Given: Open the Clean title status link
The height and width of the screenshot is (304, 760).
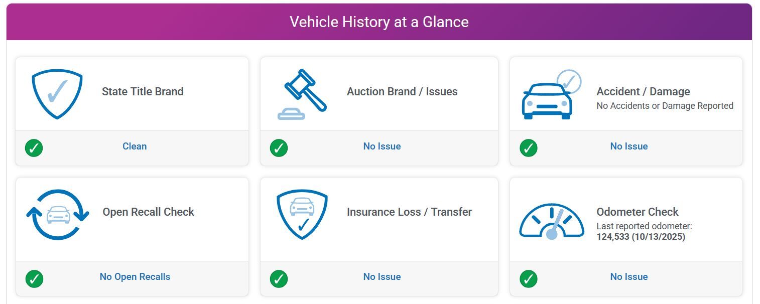Looking at the screenshot, I should click(x=135, y=146).
